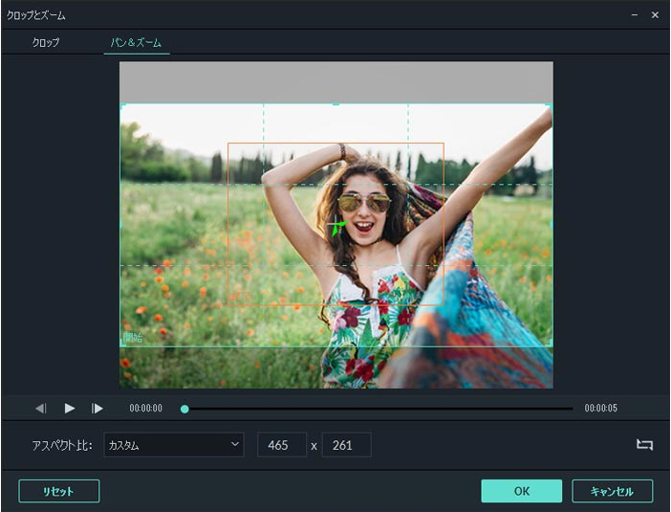Close the クロップとズーム dialog
This screenshot has width=671, height=512.
[655, 15]
